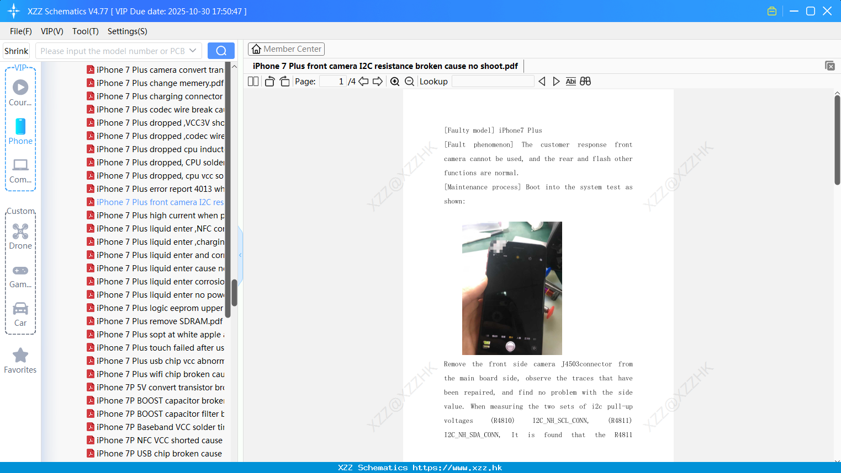
Task: Go to previous page arrow
Action: 363,82
